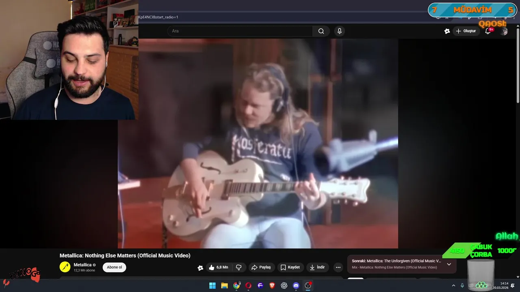The width and height of the screenshot is (520, 292).
Task: Open purple F app in taskbar
Action: click(260, 286)
